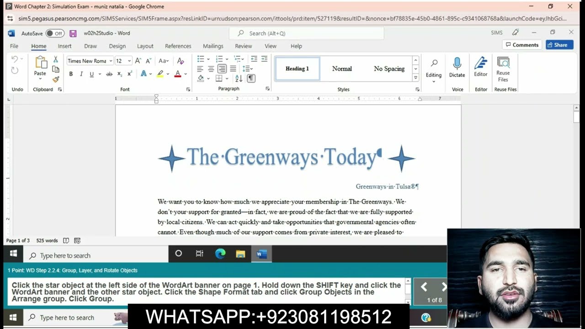
Task: Clear all formatting icon
Action: 181,61
